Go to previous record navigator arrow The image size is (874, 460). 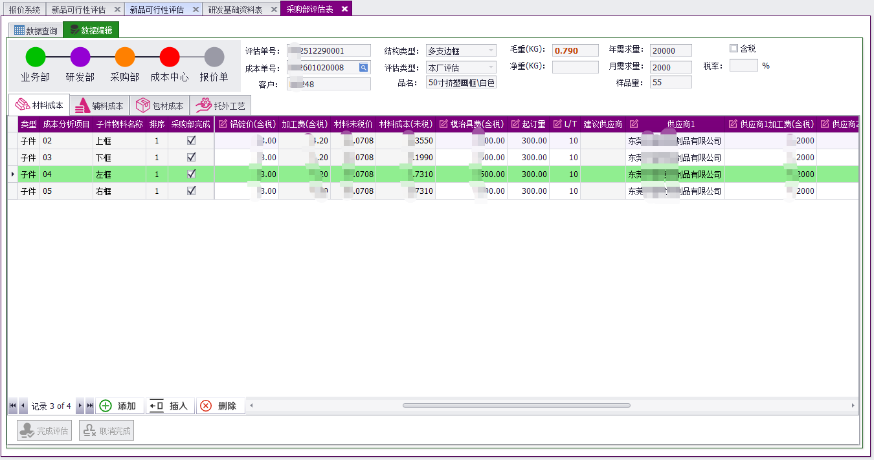point(23,406)
